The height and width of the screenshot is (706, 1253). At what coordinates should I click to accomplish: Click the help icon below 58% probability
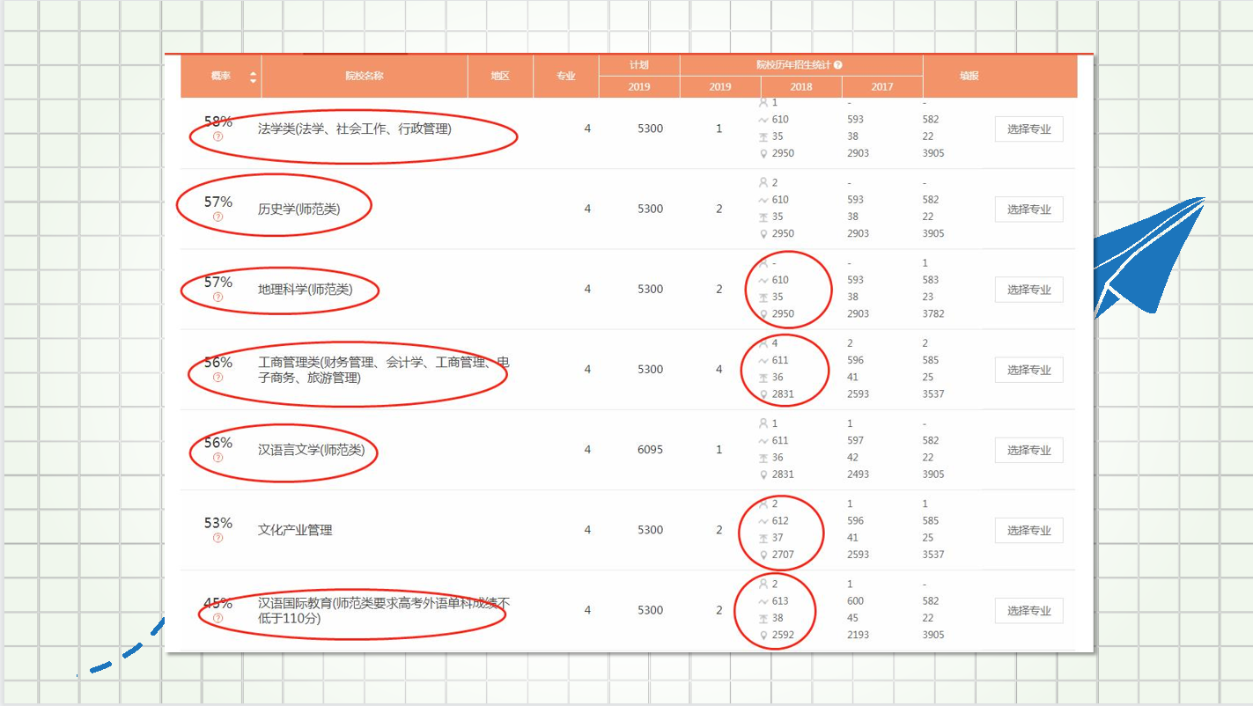218,136
